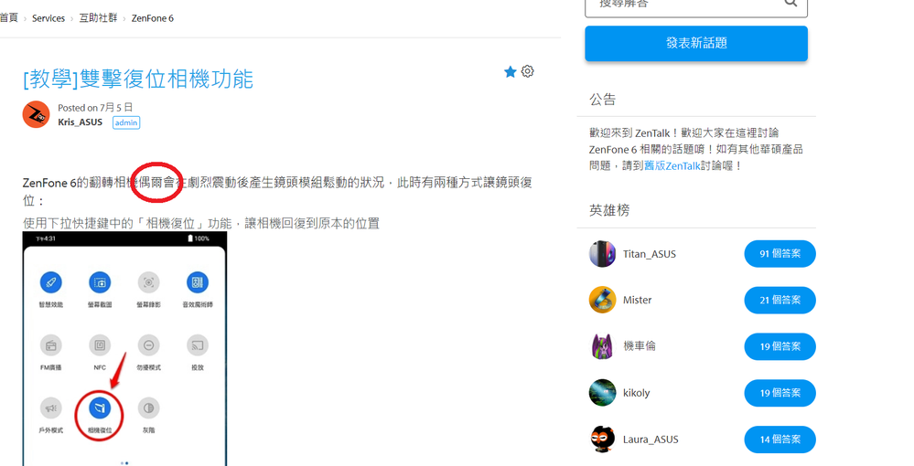
Task: Click kikoly avatar in leaderboard
Action: point(602,393)
